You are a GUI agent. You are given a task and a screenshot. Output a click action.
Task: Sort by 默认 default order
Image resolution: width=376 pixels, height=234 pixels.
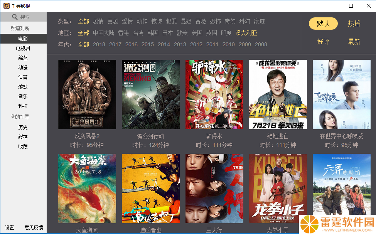coord(323,24)
